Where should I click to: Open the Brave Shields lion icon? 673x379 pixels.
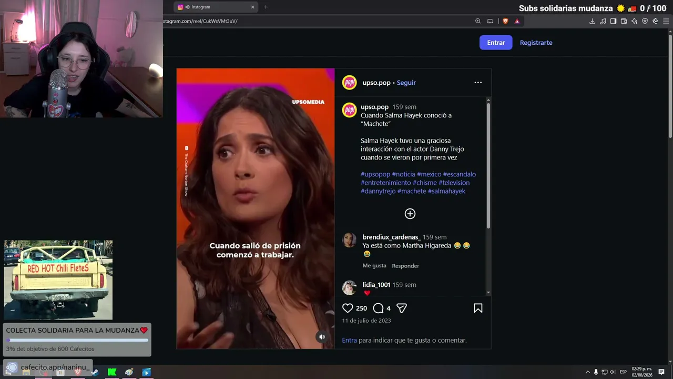tap(505, 21)
